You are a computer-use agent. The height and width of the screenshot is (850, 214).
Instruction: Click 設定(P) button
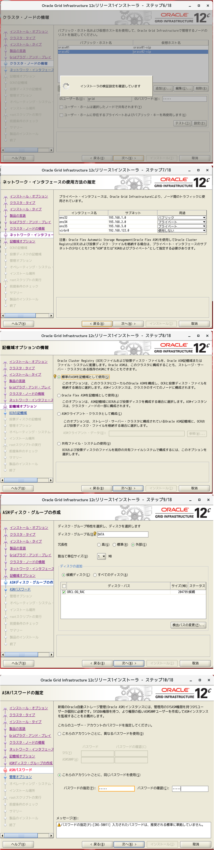[199, 123]
